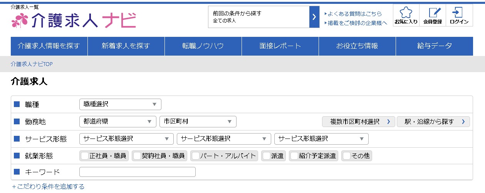Screen dimensions: 485x193
Task: Expand the 都道府県 dropdown
Action: click(x=117, y=122)
